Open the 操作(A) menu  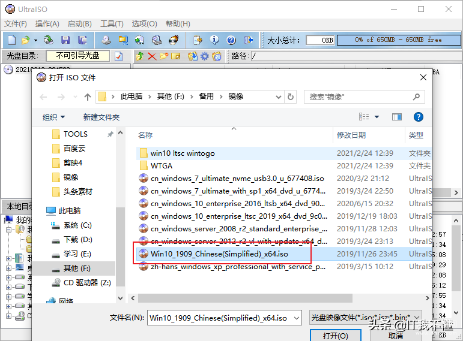pyautogui.click(x=47, y=24)
